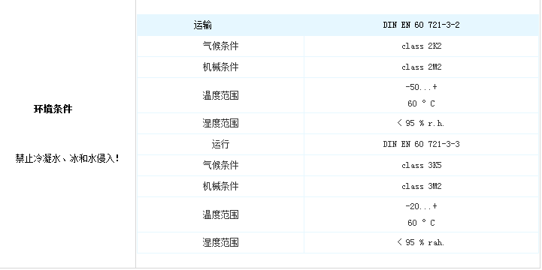
Task: Click the 环境条件 bold heading
Action: click(53, 109)
